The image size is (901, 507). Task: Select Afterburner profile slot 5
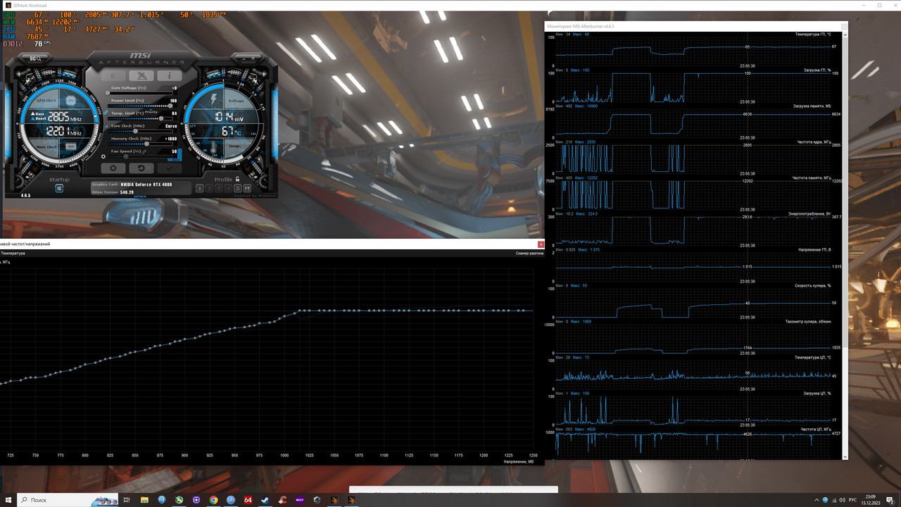(238, 188)
